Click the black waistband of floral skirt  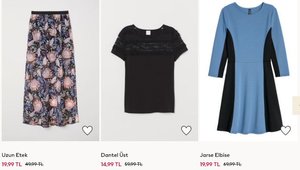tap(50, 12)
